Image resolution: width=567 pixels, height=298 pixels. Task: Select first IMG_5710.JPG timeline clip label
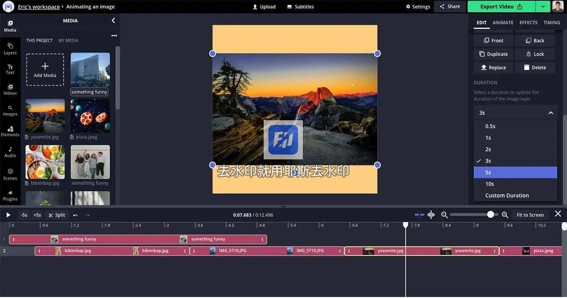pyautogui.click(x=232, y=251)
